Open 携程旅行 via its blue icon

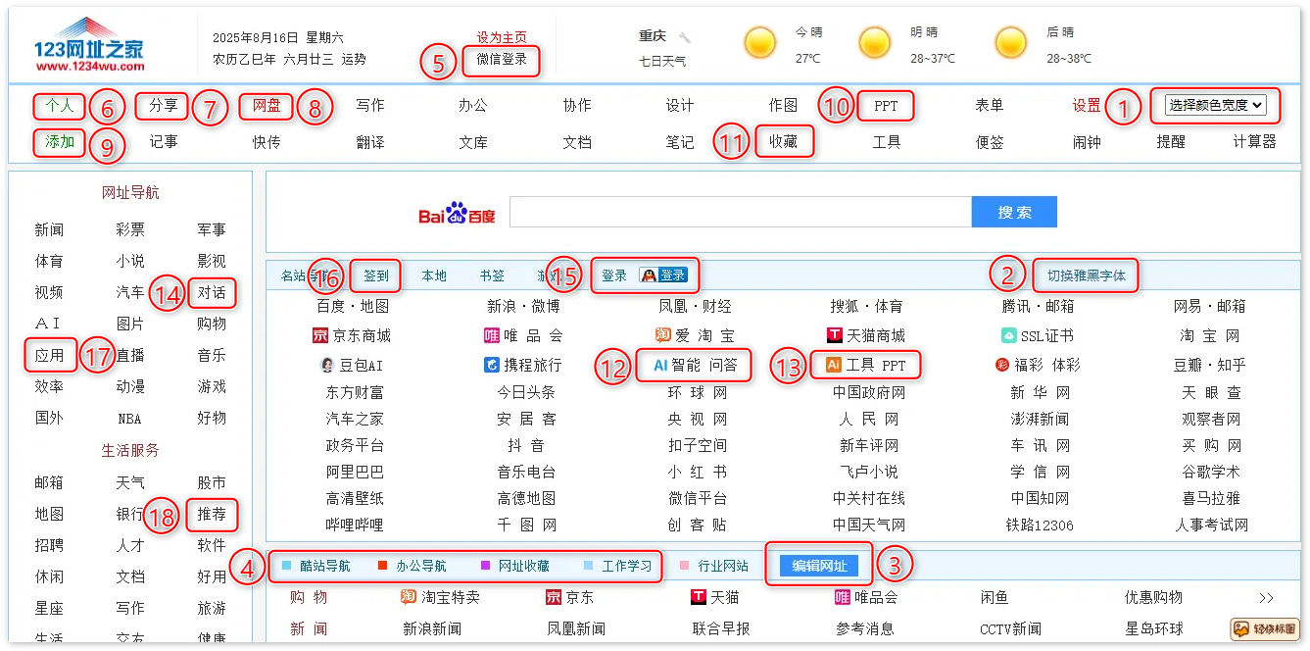point(492,365)
